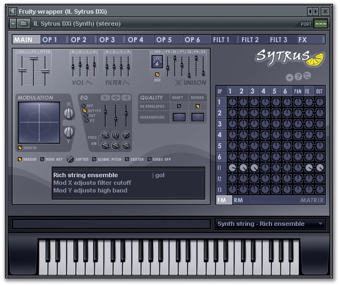Click the Modulation Y knob
The height and width of the screenshot is (286, 340).
[x=69, y=132]
